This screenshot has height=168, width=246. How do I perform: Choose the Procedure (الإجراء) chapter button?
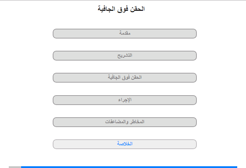125,100
